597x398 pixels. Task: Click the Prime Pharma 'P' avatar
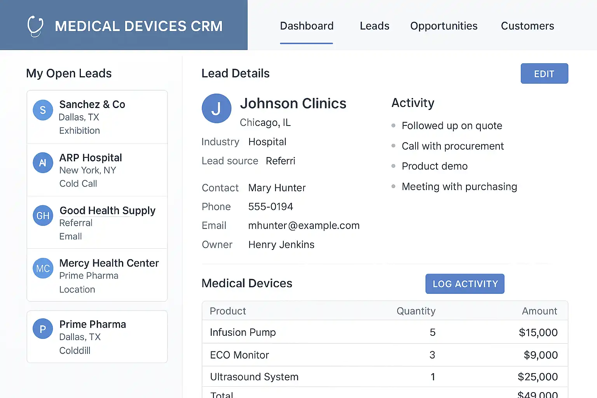point(43,329)
